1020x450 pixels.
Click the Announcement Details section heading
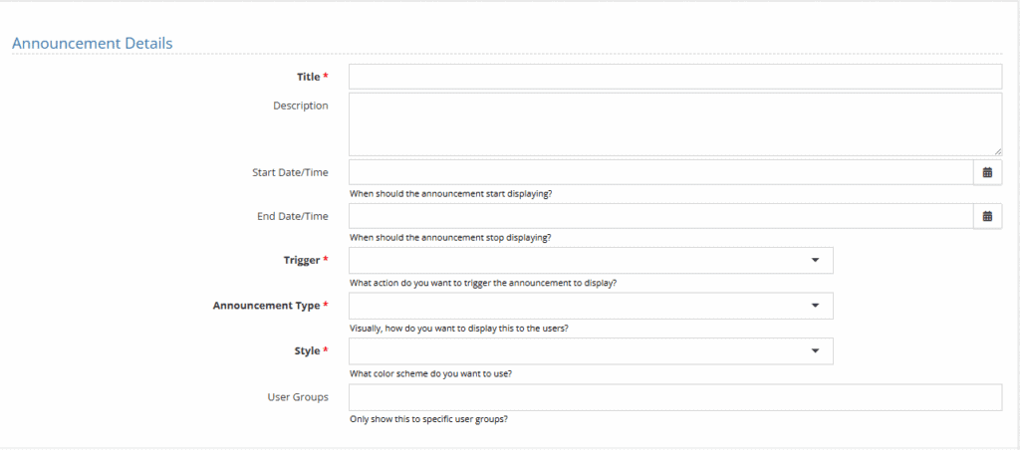point(93,44)
